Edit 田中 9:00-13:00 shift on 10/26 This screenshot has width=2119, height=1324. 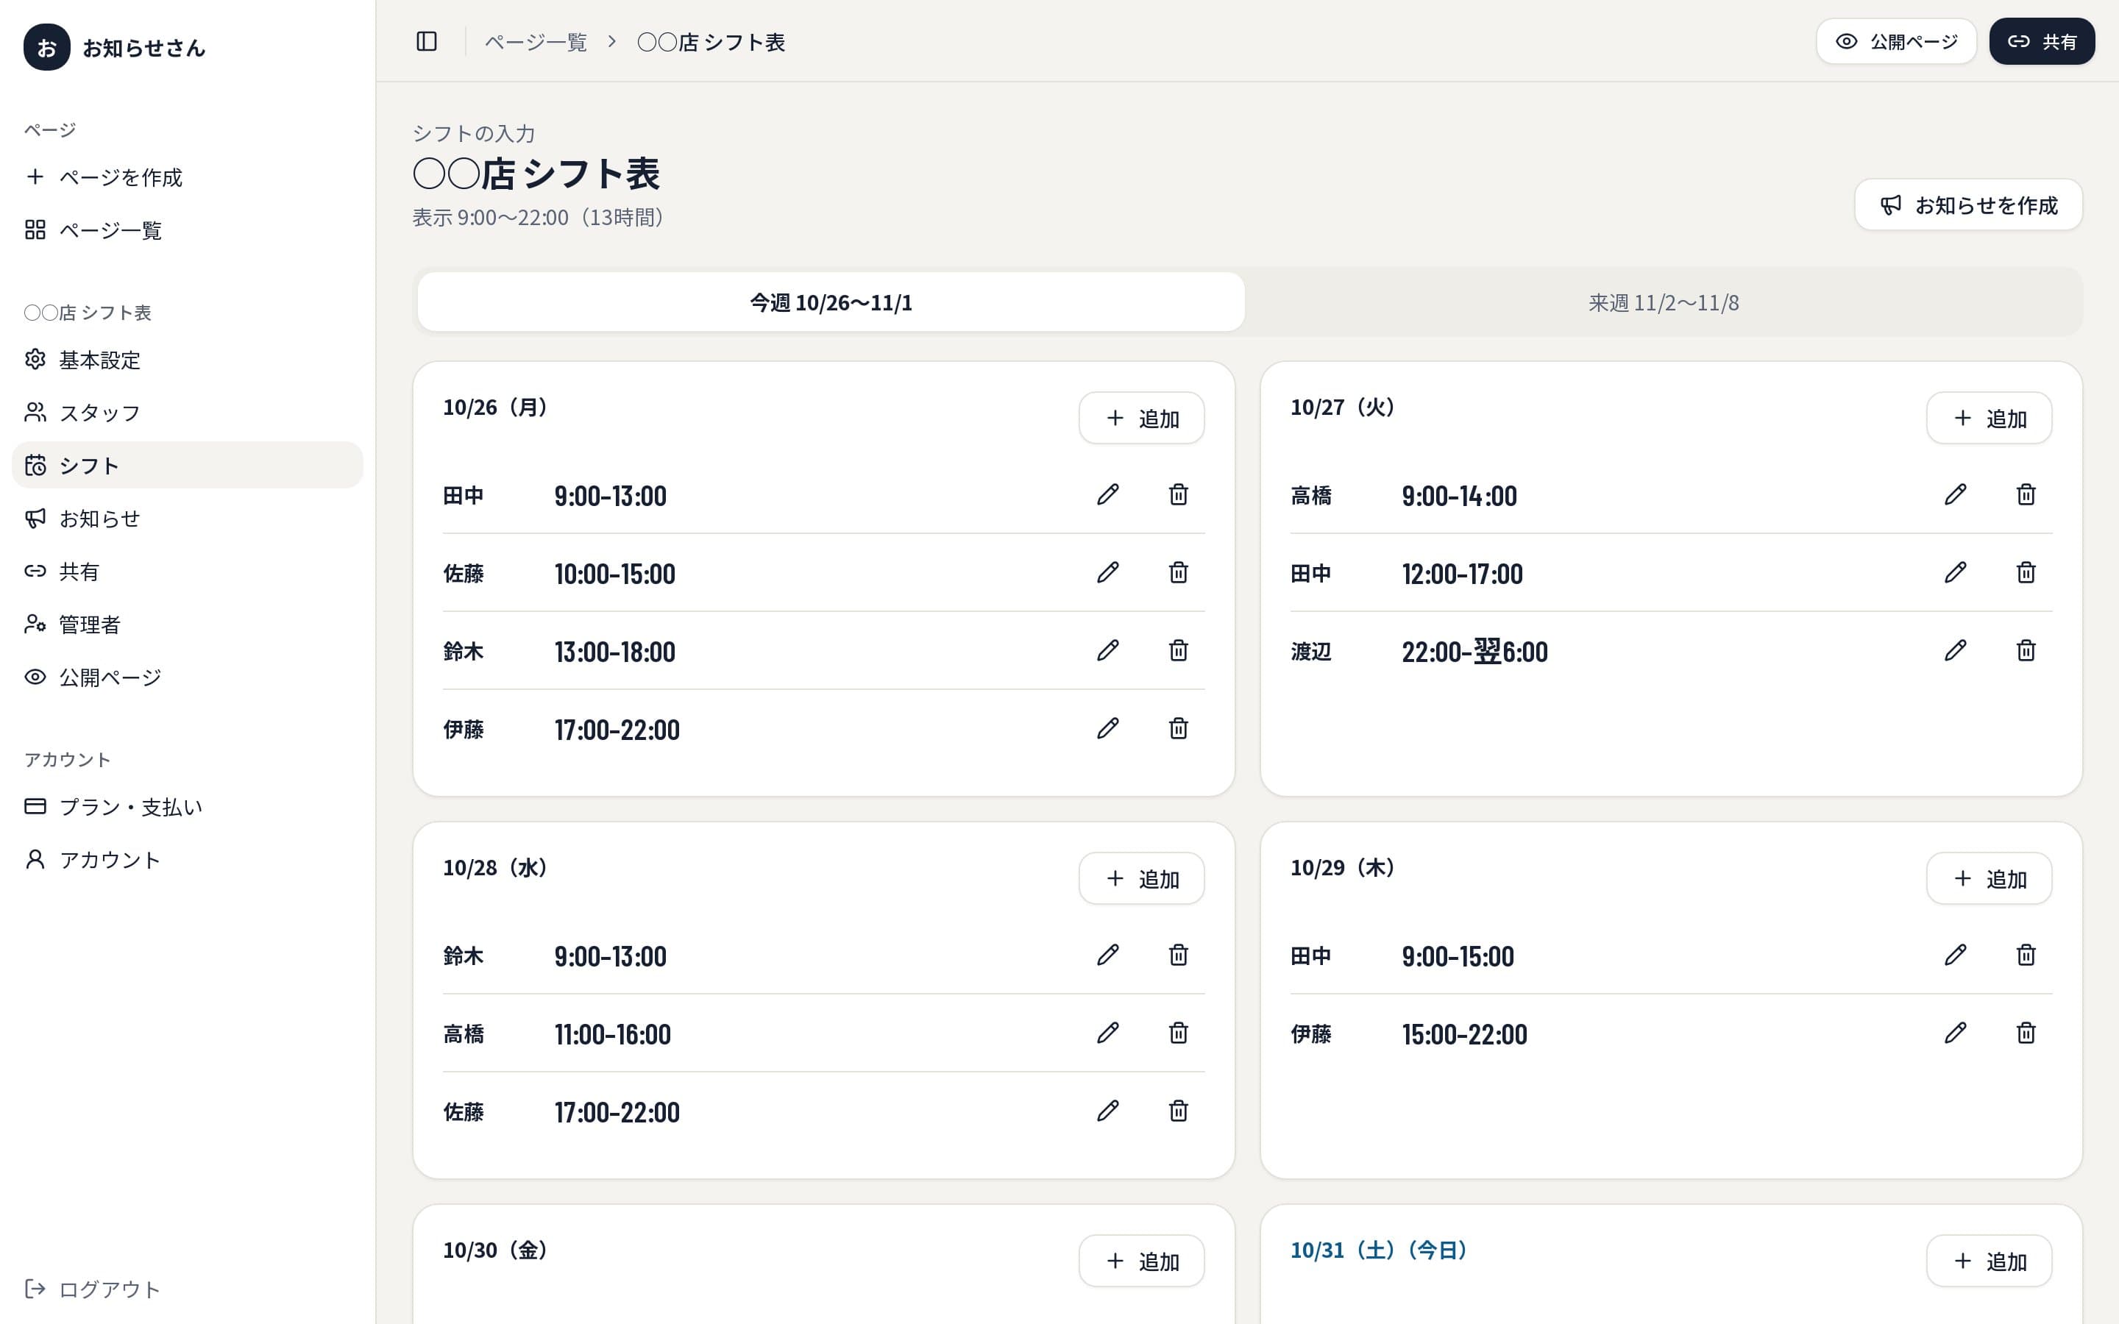pyautogui.click(x=1107, y=495)
